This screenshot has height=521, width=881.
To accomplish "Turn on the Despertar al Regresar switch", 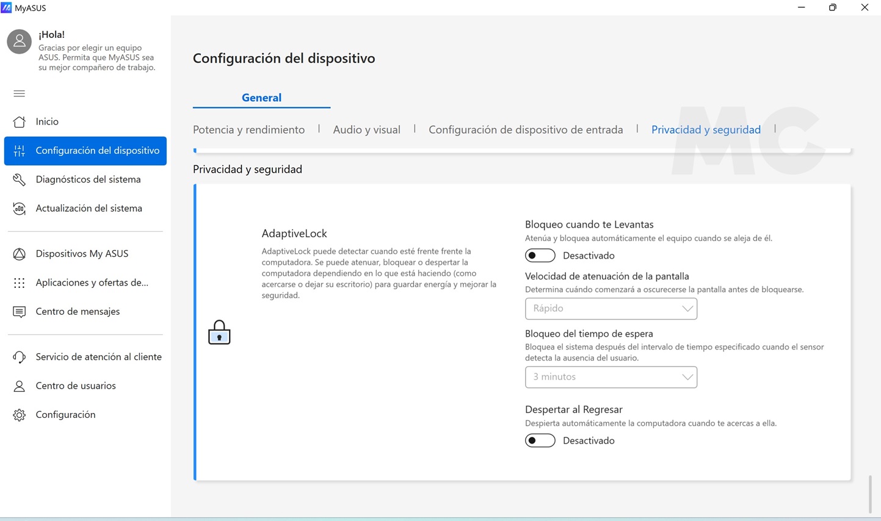I will click(x=540, y=440).
